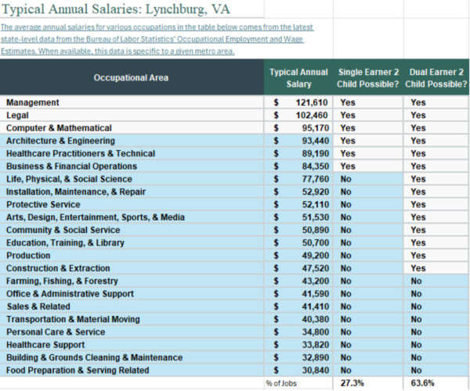Open the Bureau of Labor Statistics data link
Viewport: 470px width, 391px height.
157,39
